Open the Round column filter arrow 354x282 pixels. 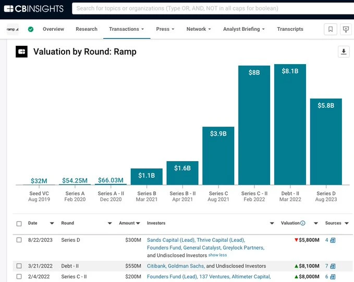109,223
